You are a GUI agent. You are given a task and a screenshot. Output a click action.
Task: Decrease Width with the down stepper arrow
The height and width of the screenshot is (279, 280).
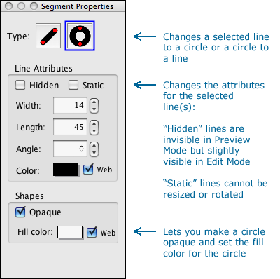tap(94, 109)
